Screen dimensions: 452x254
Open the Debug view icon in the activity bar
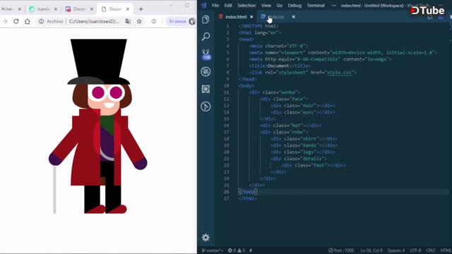pyautogui.click(x=206, y=71)
